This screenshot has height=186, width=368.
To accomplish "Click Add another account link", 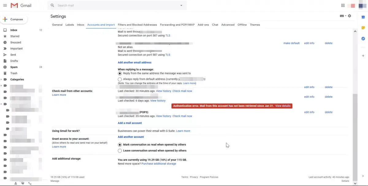I will point(131,137).
